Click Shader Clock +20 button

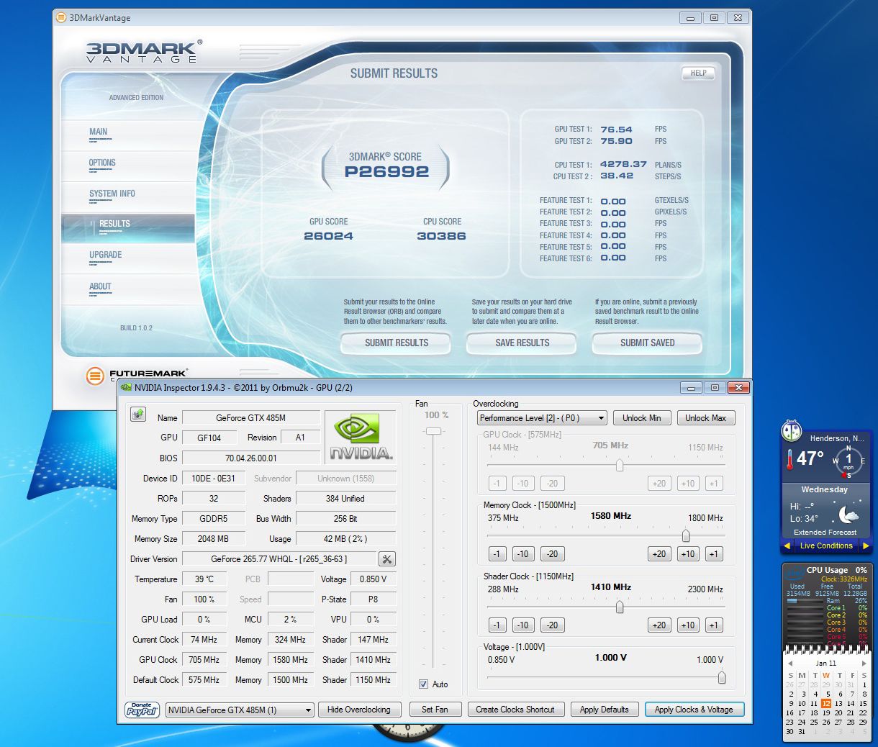[659, 625]
